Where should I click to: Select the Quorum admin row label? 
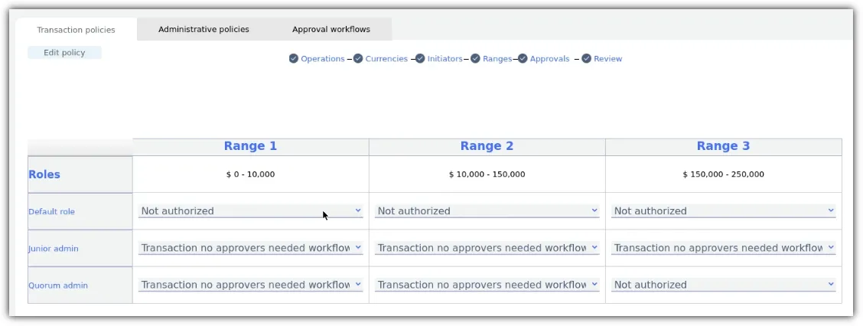[x=58, y=285]
